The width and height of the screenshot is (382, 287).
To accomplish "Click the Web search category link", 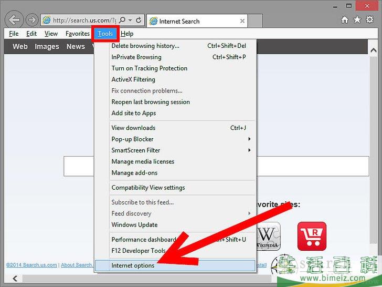I will pyautogui.click(x=20, y=46).
